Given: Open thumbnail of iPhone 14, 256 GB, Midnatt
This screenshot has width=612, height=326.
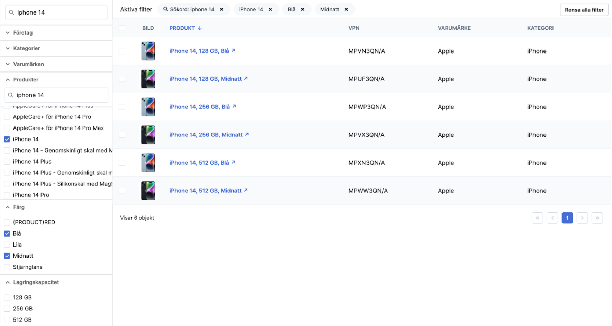Looking at the screenshot, I should click(x=148, y=135).
